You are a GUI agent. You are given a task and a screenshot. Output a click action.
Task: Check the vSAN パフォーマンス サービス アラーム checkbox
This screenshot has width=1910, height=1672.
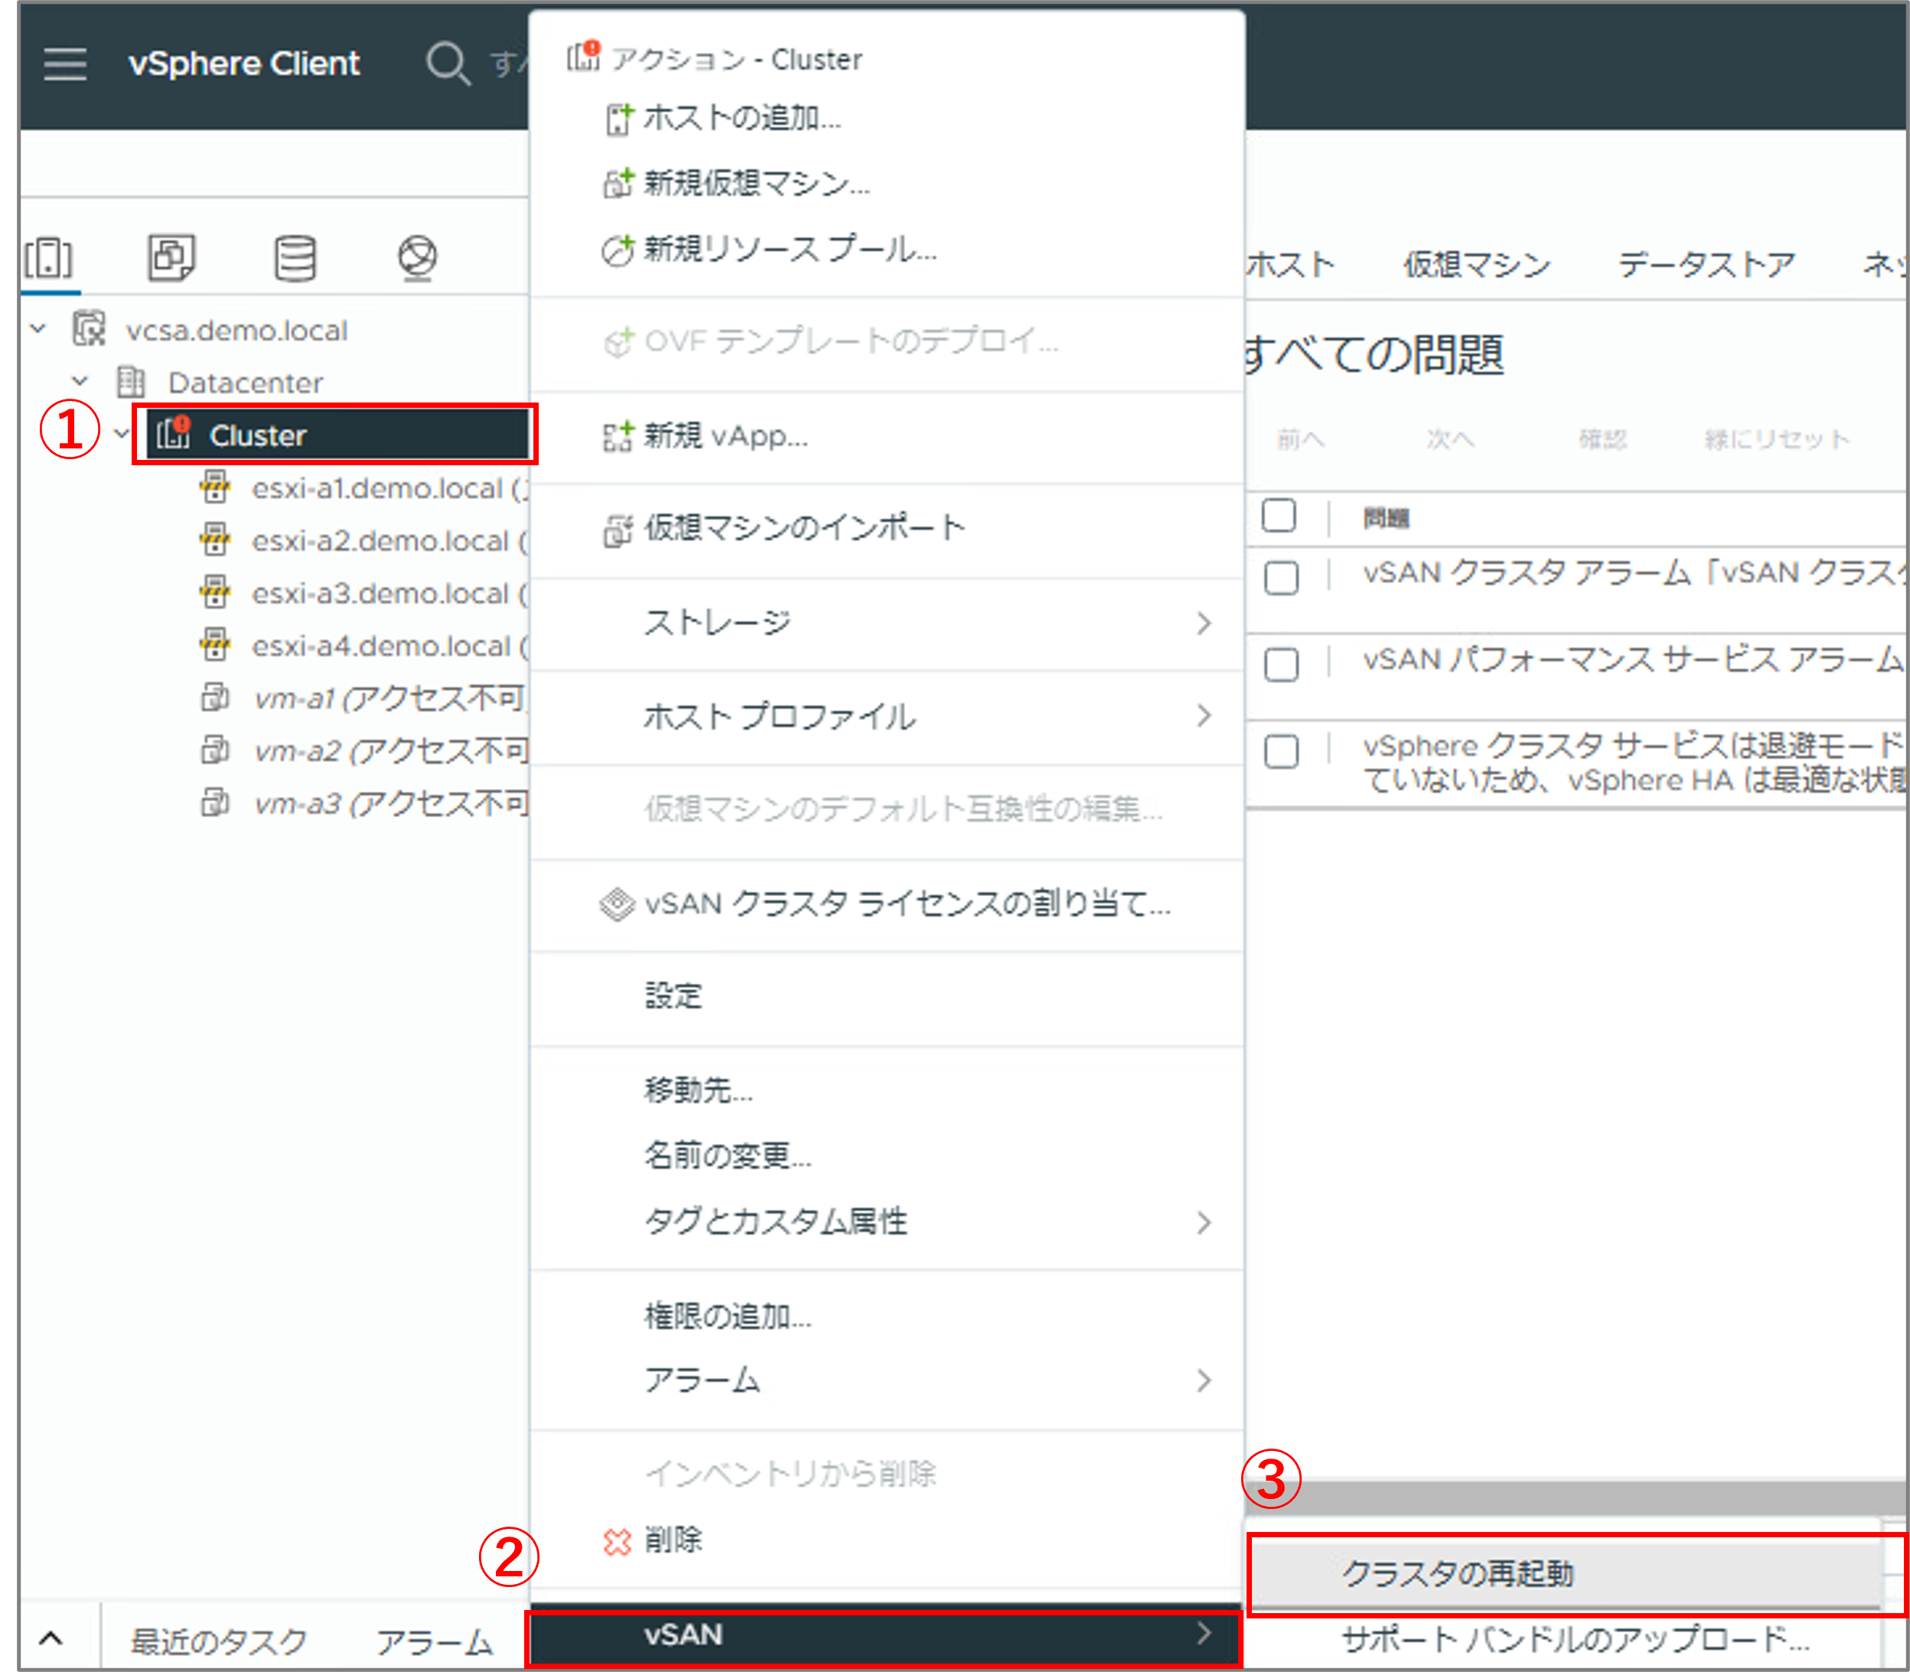point(1281,664)
